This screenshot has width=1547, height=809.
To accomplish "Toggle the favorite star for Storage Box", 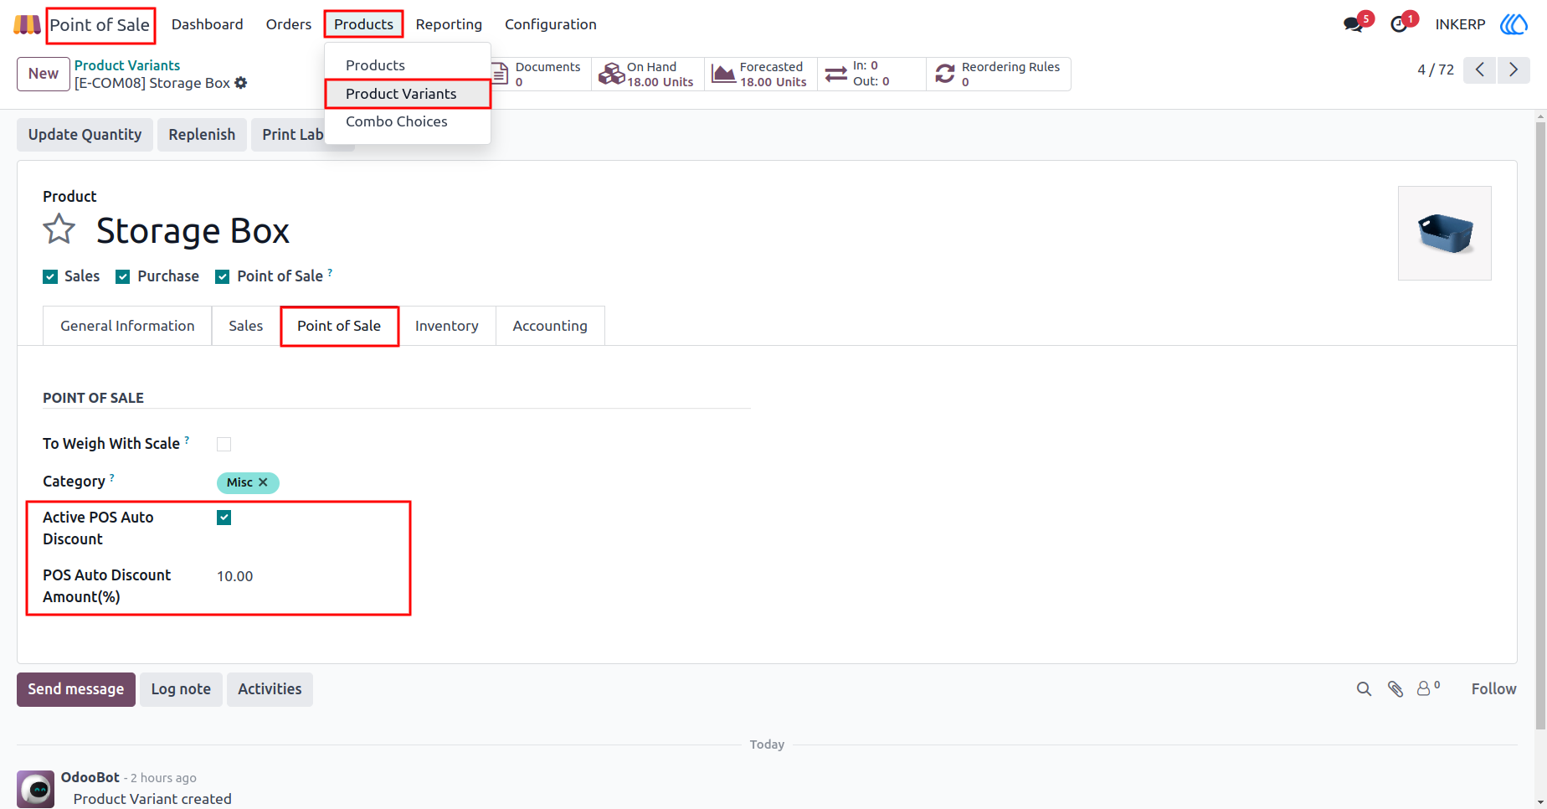I will point(59,229).
